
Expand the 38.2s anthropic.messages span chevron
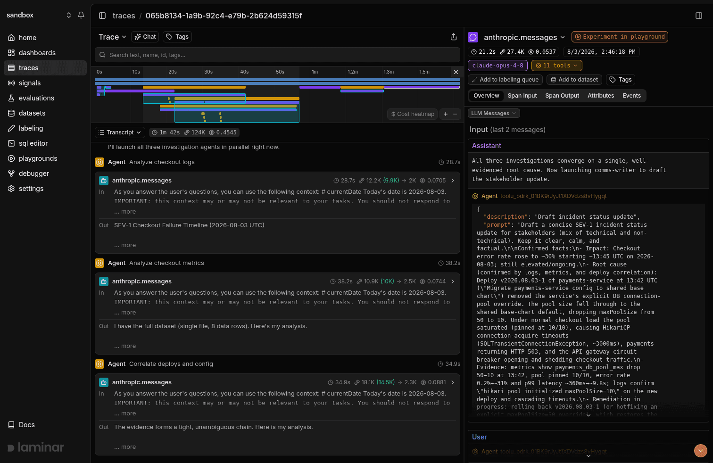click(453, 281)
